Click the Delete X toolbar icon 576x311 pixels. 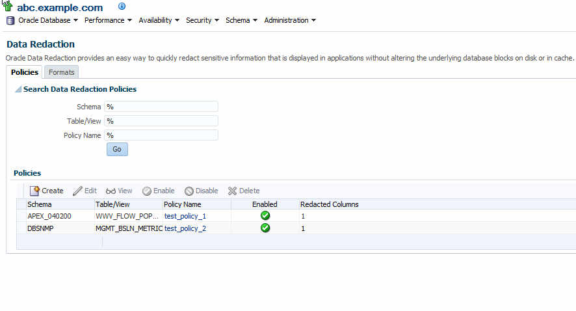coord(232,191)
